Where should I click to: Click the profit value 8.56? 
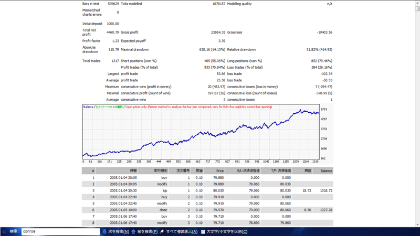[308, 210]
